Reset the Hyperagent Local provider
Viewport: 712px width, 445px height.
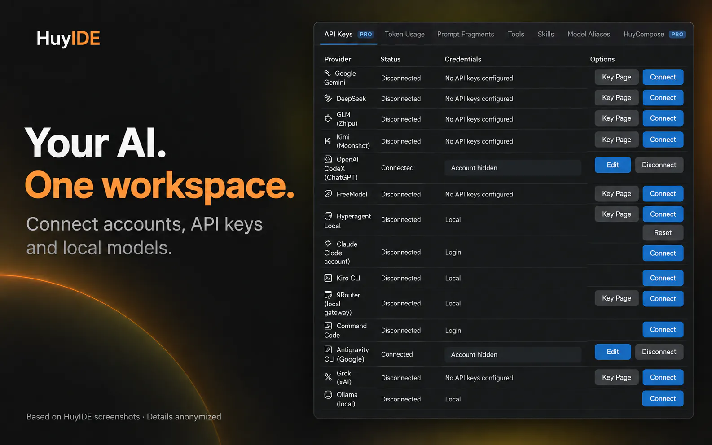coord(663,233)
